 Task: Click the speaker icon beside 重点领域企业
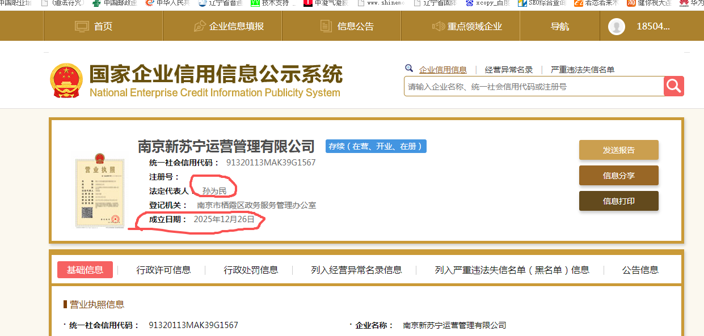pyautogui.click(x=439, y=26)
